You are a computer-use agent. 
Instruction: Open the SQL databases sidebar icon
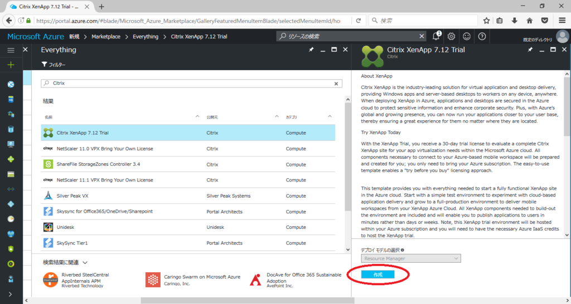pos(11,99)
